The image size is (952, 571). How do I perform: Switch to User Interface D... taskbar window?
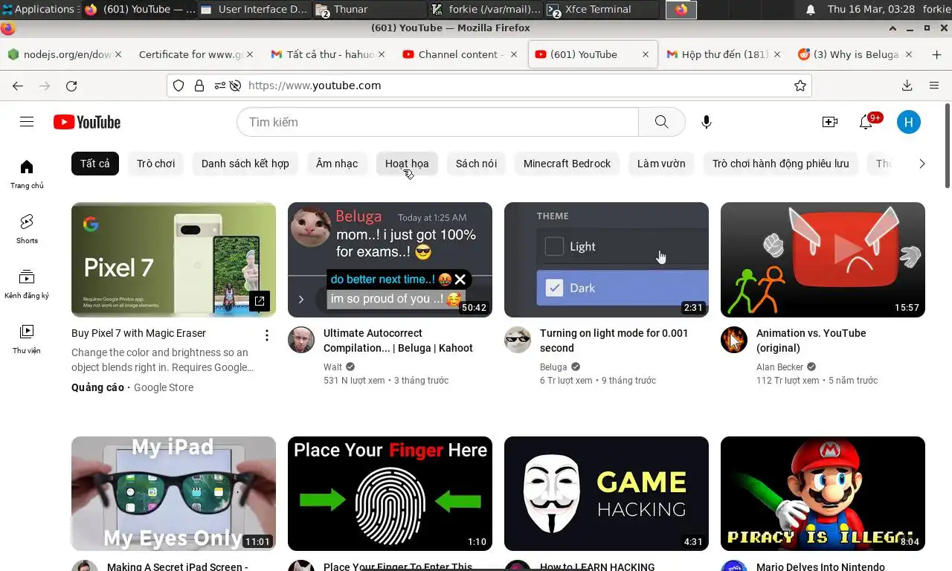pyautogui.click(x=254, y=9)
